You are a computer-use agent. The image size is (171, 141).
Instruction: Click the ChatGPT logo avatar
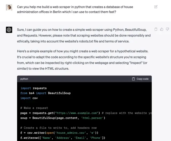tap(9, 30)
